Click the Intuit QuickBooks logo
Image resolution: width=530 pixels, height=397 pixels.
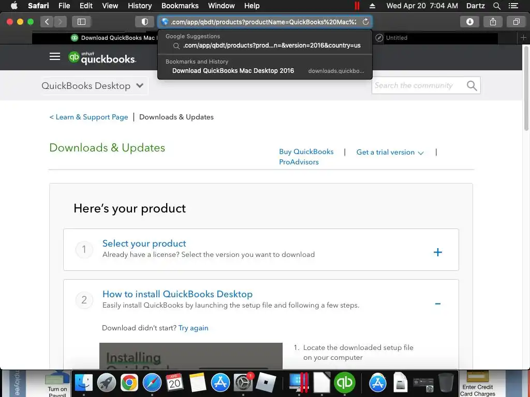[x=102, y=58]
